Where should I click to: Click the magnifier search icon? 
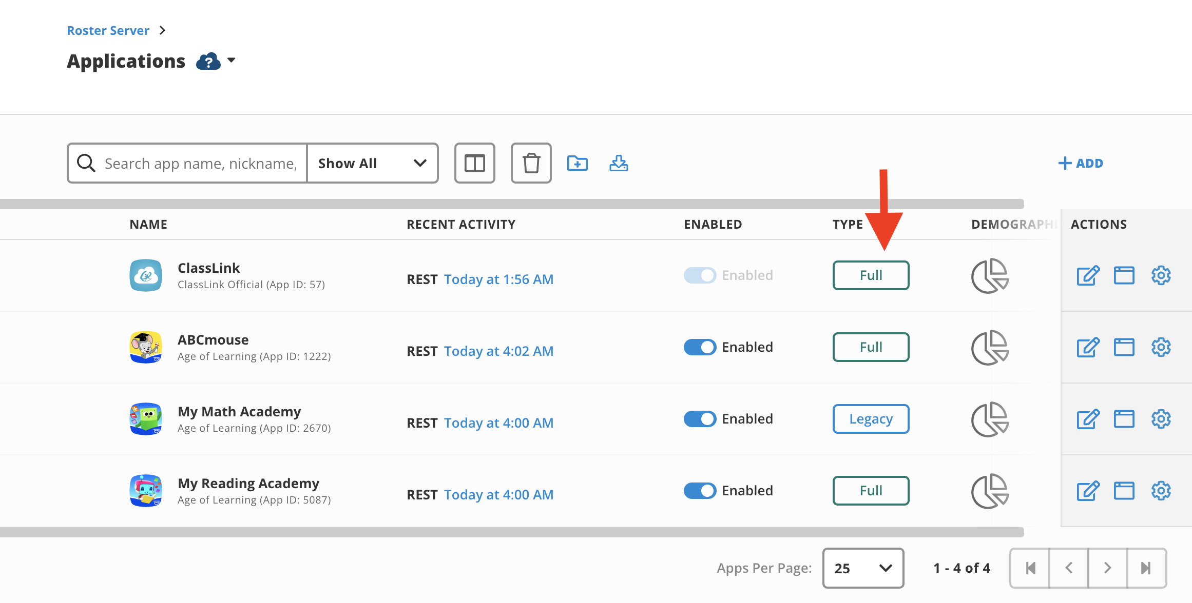click(x=86, y=163)
